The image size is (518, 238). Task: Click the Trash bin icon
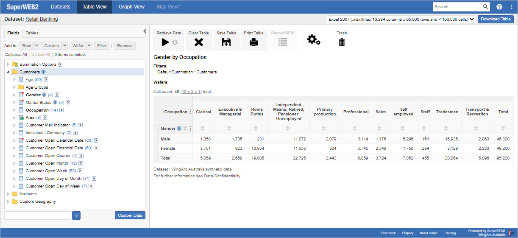pyautogui.click(x=342, y=42)
